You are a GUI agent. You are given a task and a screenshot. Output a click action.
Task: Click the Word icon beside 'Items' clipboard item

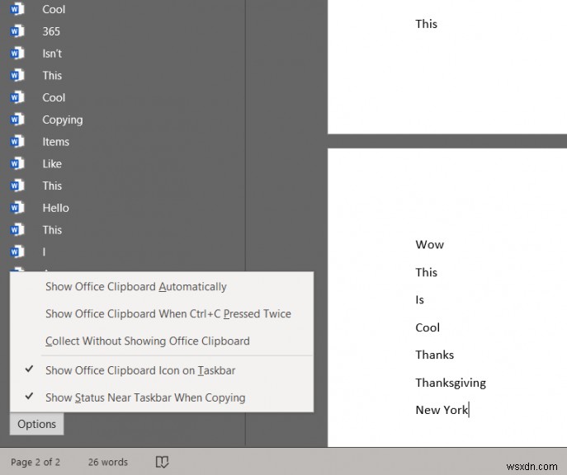pyautogui.click(x=17, y=141)
